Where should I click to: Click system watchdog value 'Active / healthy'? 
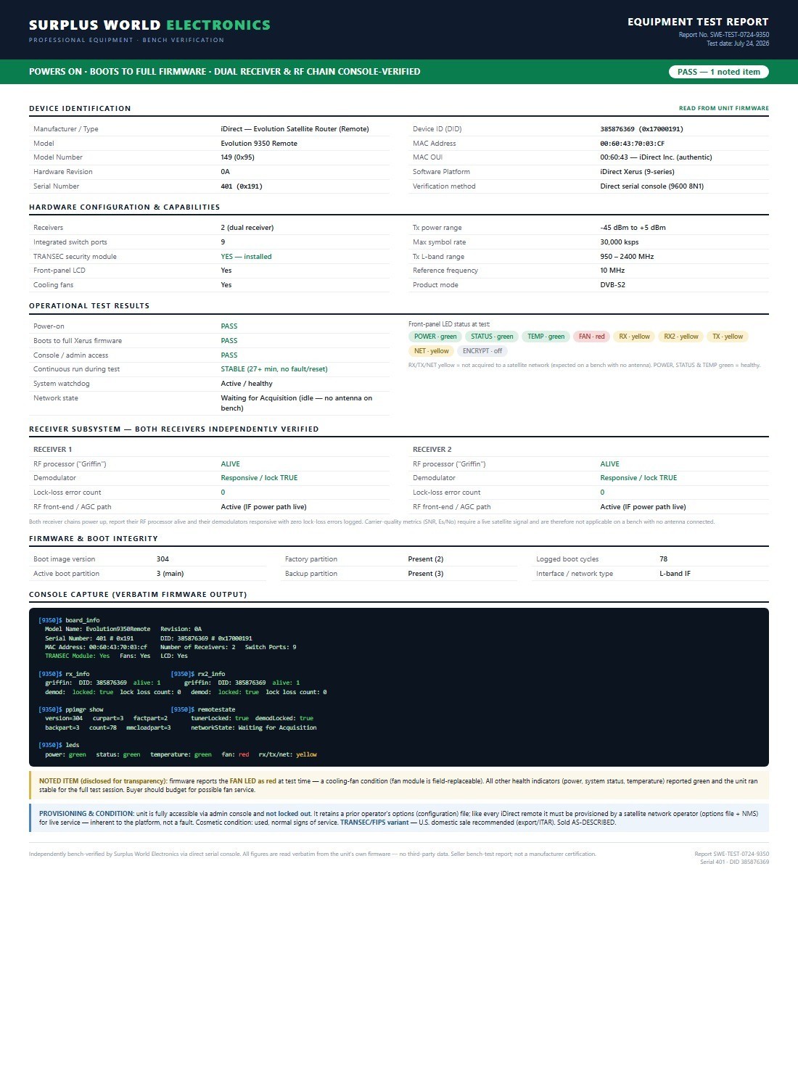pos(247,384)
